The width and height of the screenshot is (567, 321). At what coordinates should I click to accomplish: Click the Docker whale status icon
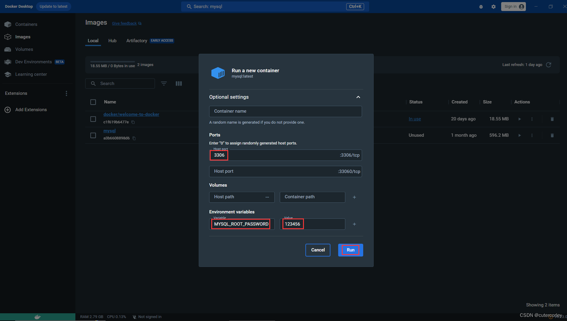click(38, 317)
